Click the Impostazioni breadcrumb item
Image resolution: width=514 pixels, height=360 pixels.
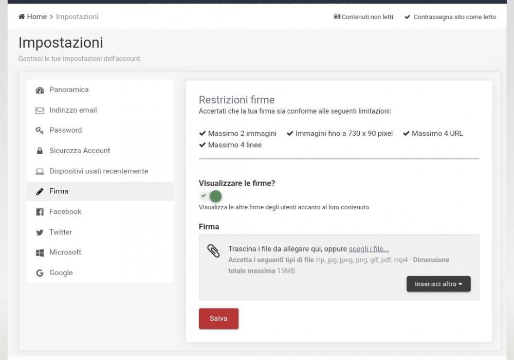tap(77, 17)
